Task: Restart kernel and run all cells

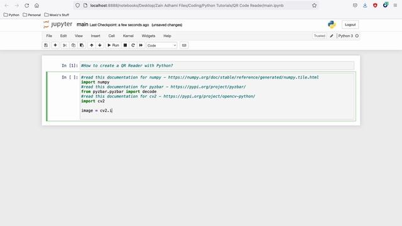Action: 141,45
